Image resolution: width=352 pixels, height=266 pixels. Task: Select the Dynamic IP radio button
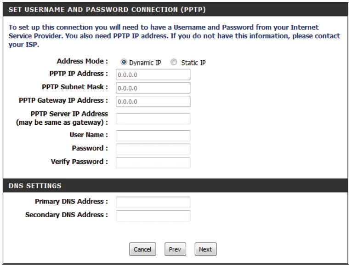pyautogui.click(x=124, y=63)
